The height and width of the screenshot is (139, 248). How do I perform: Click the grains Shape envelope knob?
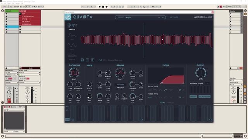pyautogui.click(x=120, y=73)
